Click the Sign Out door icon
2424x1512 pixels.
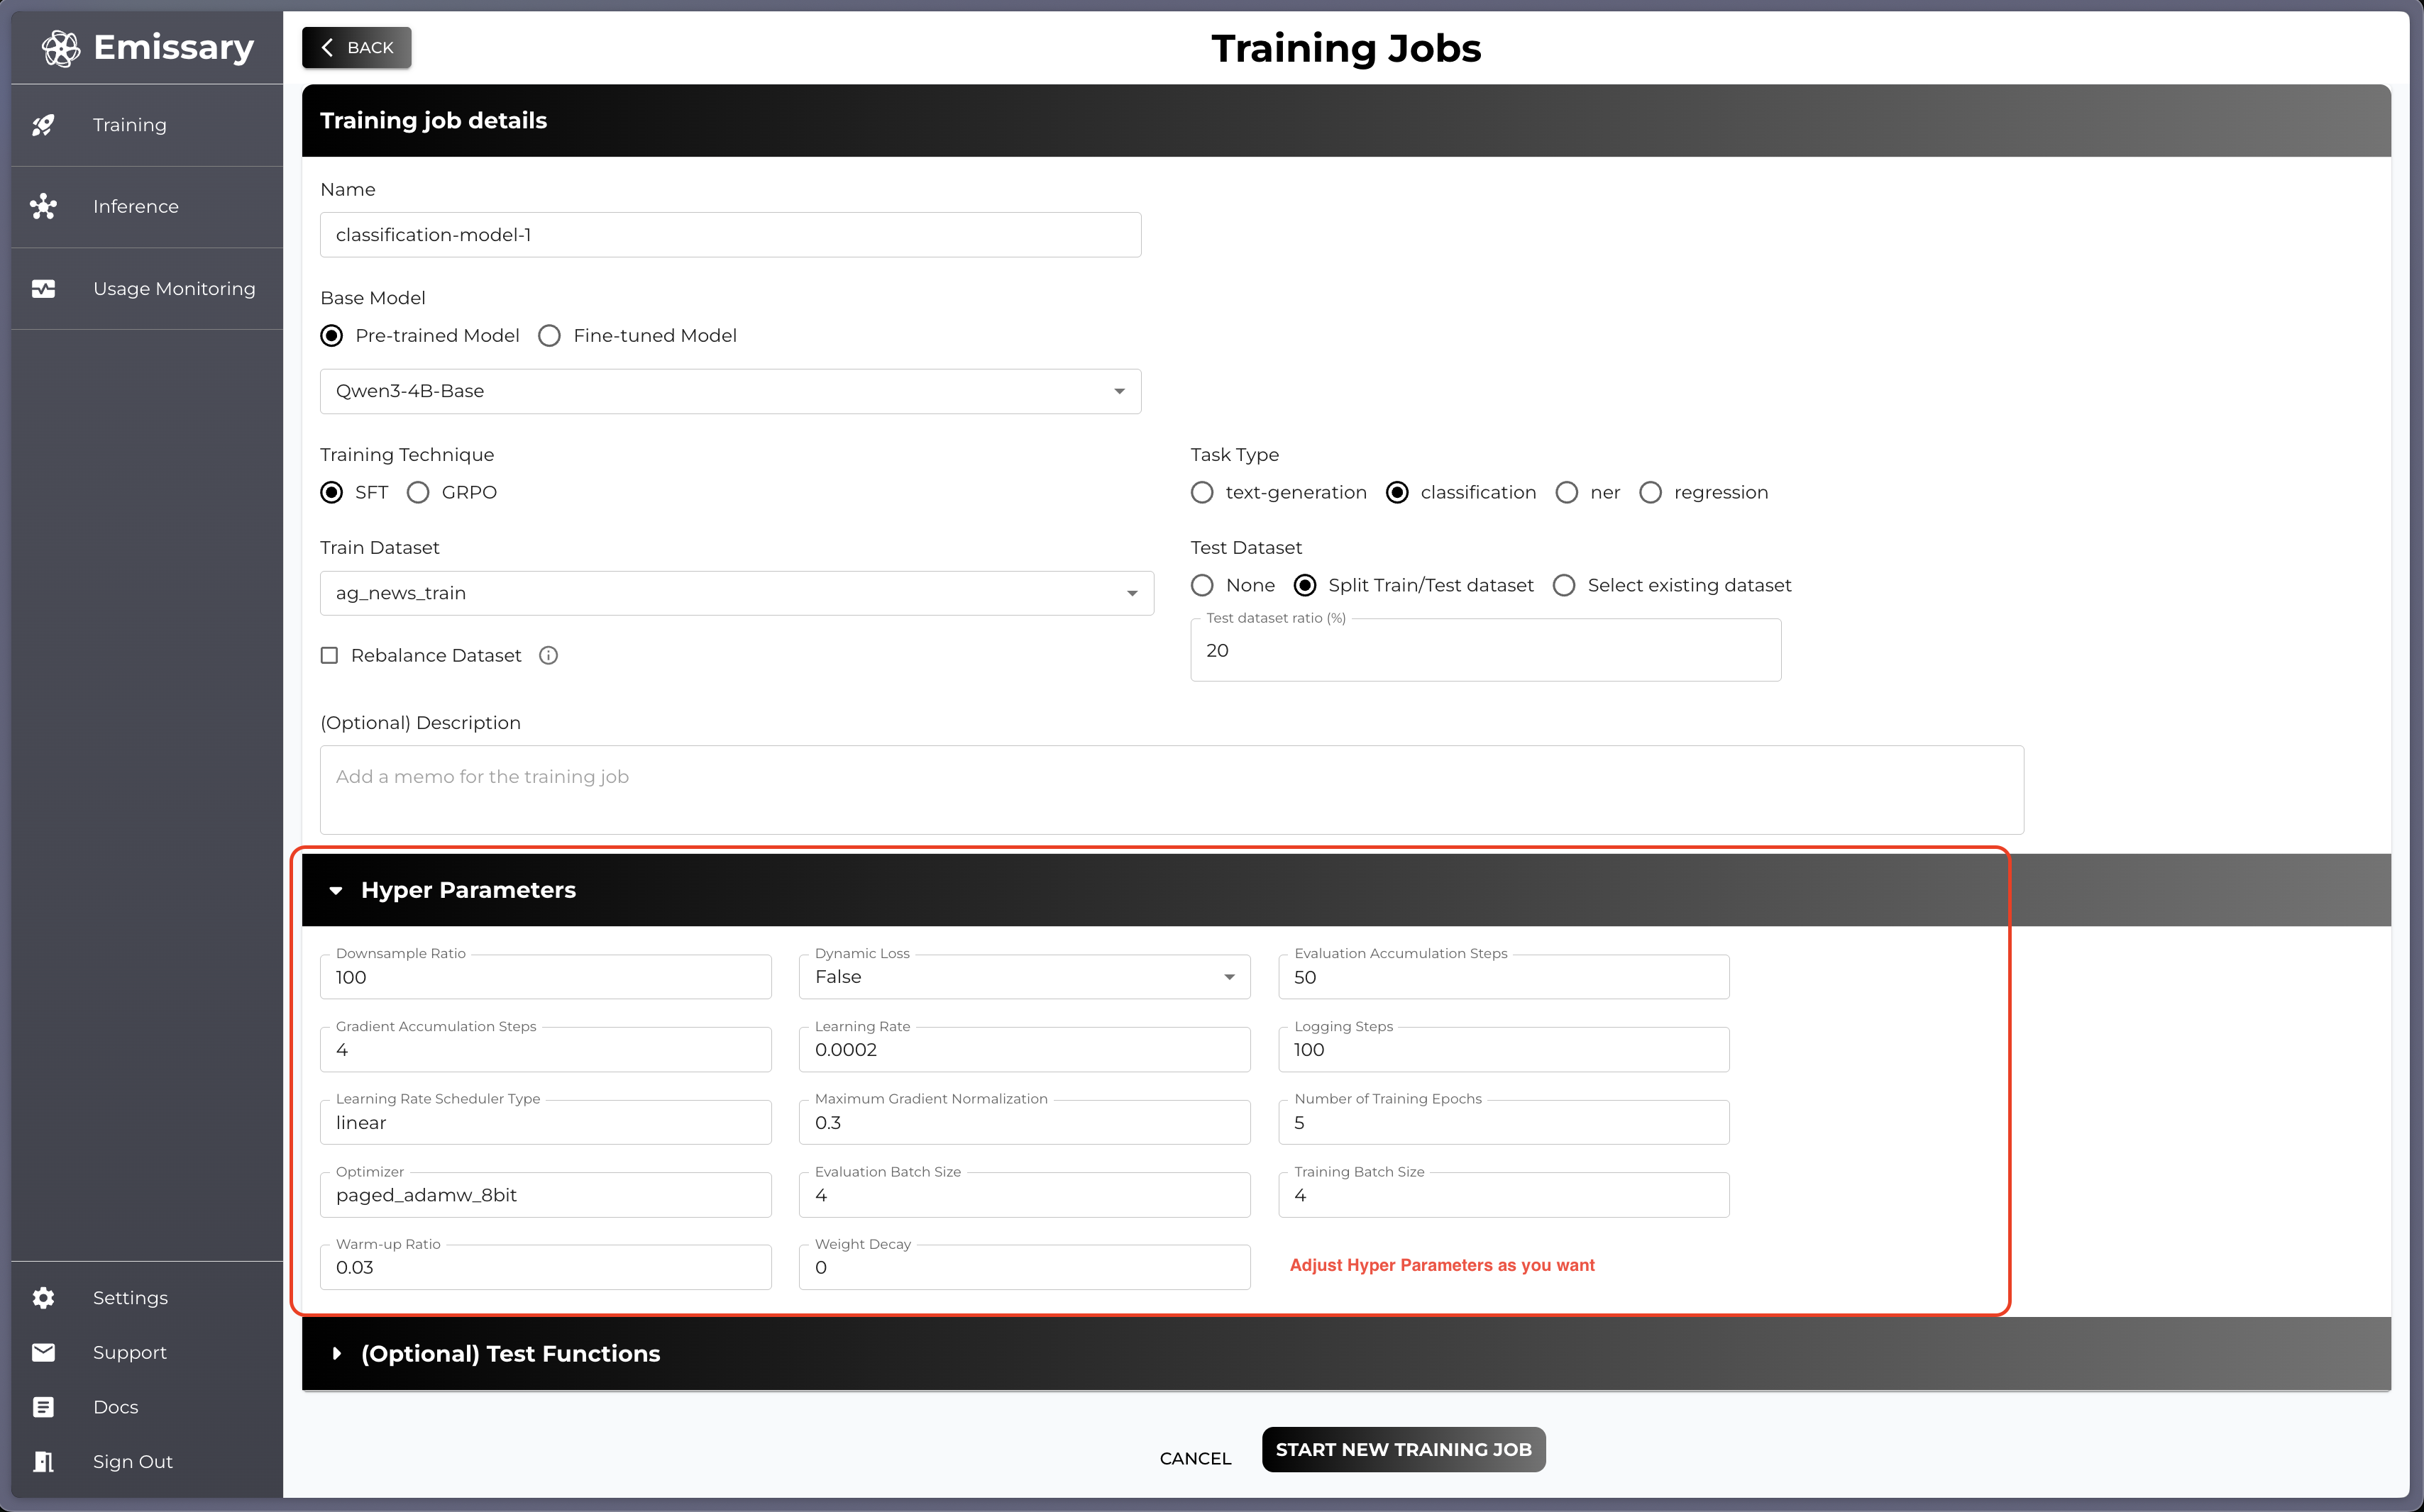pyautogui.click(x=43, y=1462)
